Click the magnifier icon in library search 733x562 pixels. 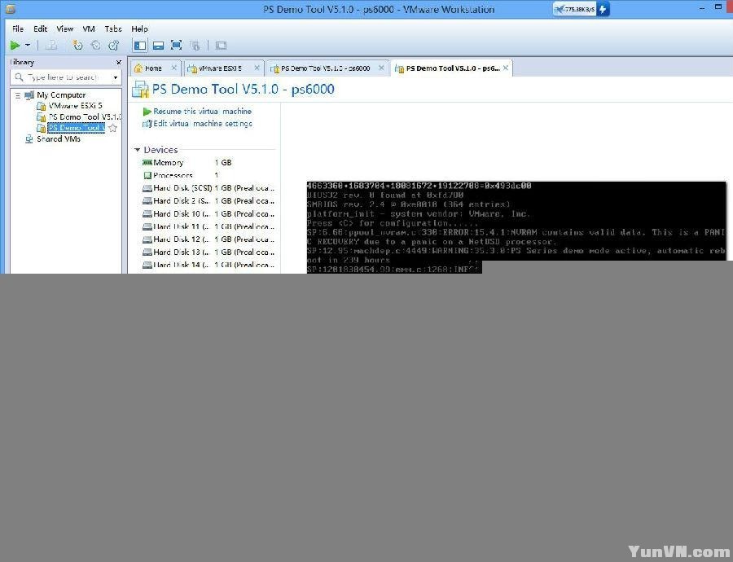click(x=19, y=77)
